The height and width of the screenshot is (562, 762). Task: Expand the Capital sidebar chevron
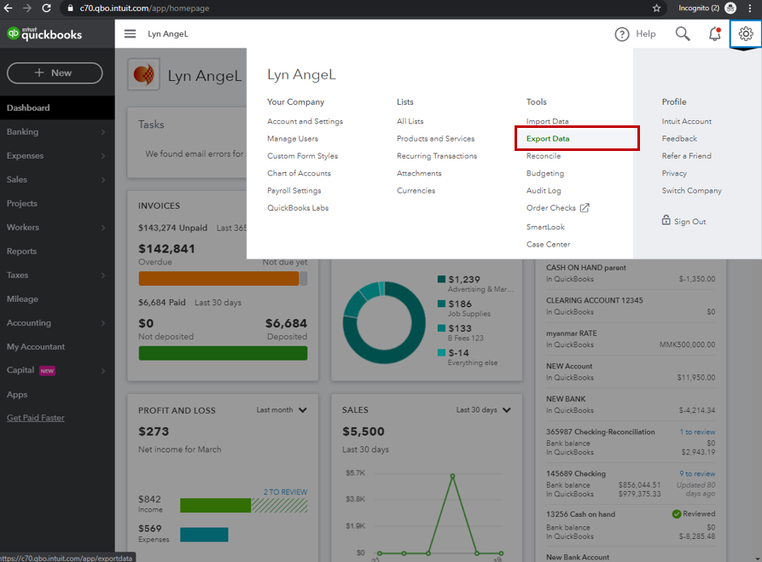[x=102, y=371]
